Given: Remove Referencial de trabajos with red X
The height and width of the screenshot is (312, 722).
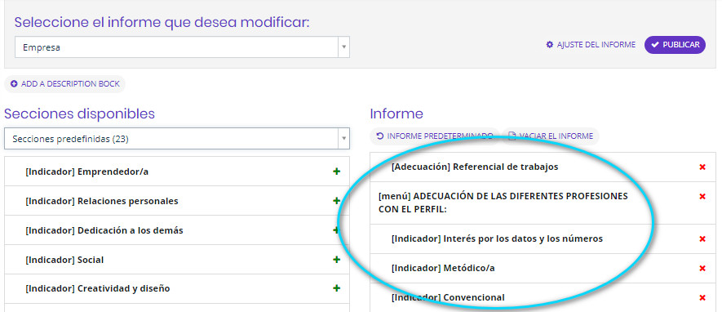Looking at the screenshot, I should (702, 167).
